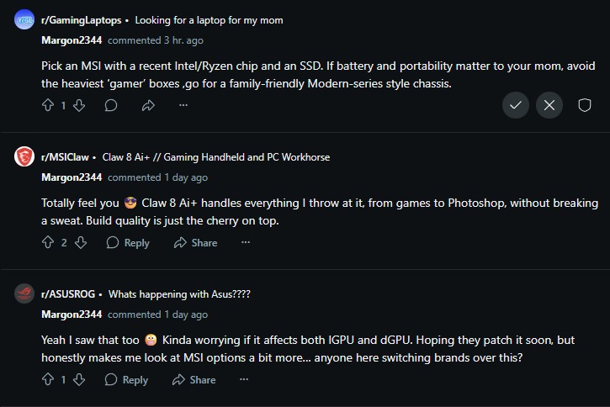Open post 'Whats happening with Asus????'

click(x=179, y=294)
